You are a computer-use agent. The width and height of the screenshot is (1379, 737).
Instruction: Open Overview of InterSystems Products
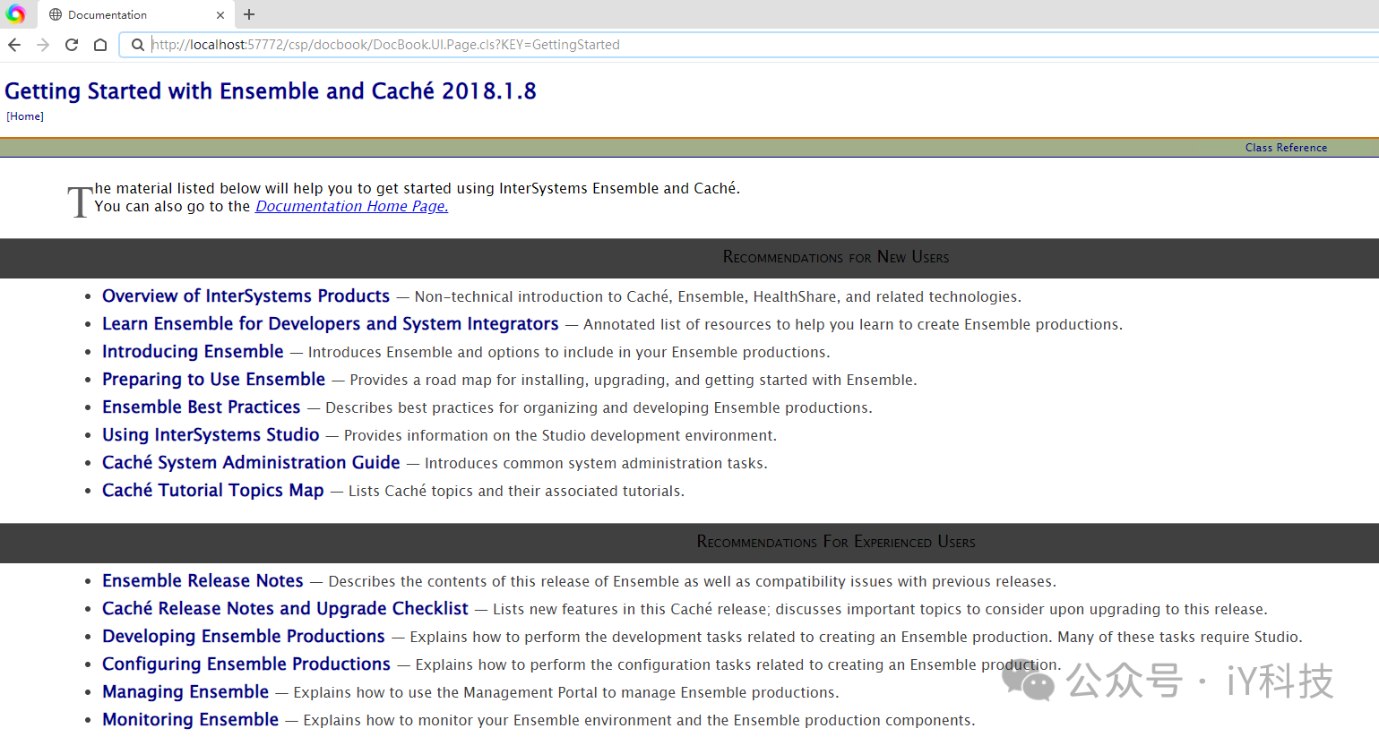pyautogui.click(x=246, y=296)
